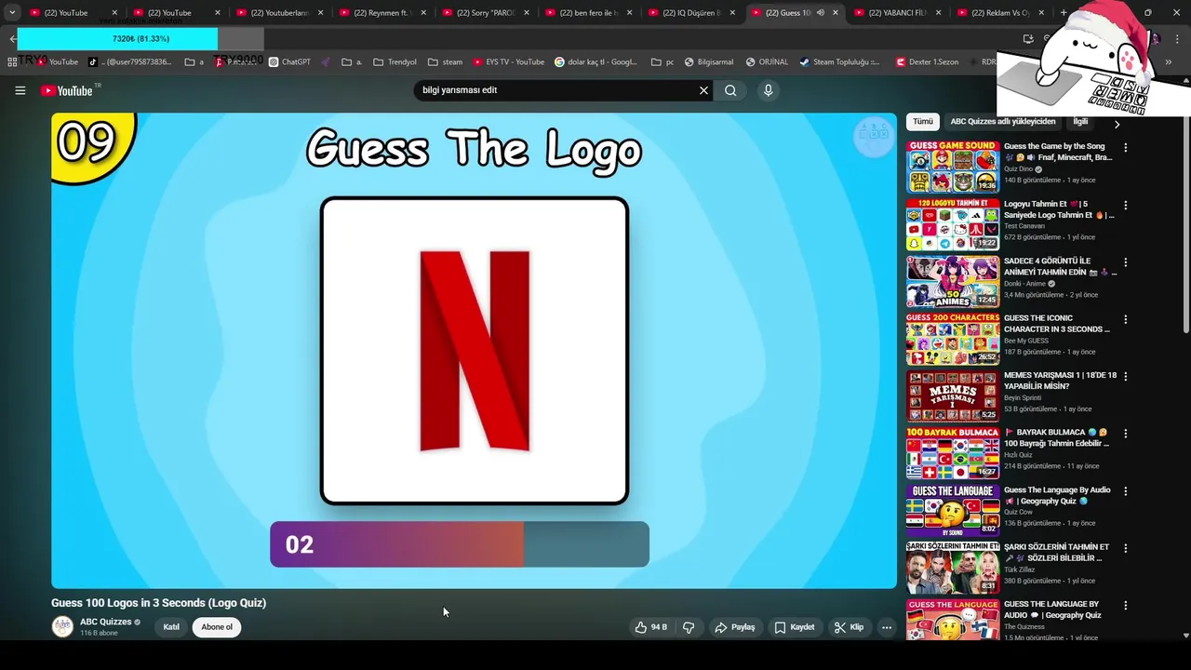This screenshot has width=1191, height=670.
Task: Open 'BAYRAK BULMACA' flags video thumbnail
Action: (953, 452)
